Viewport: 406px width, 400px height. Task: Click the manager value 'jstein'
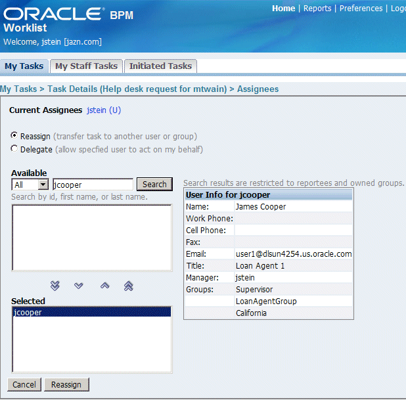point(245,278)
